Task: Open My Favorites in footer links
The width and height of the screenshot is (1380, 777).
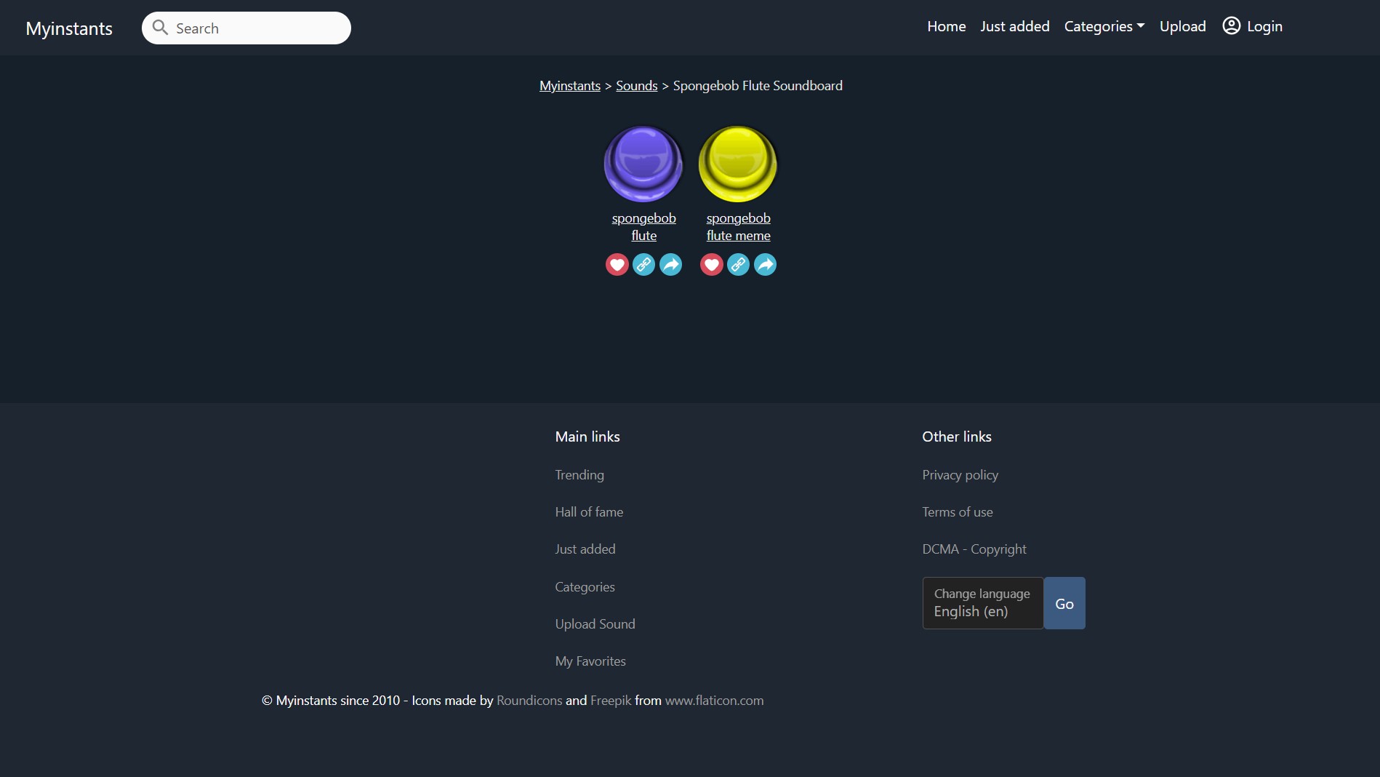Action: 590,661
